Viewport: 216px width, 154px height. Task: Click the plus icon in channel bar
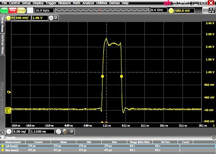point(51,18)
